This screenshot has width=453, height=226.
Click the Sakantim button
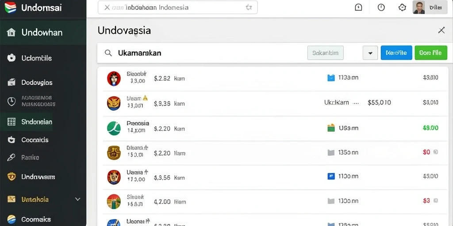[325, 53]
